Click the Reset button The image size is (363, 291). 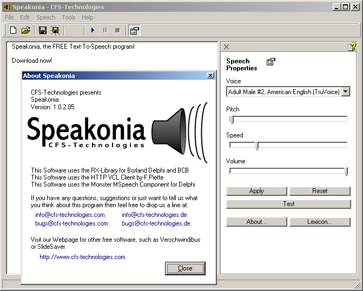(x=320, y=191)
